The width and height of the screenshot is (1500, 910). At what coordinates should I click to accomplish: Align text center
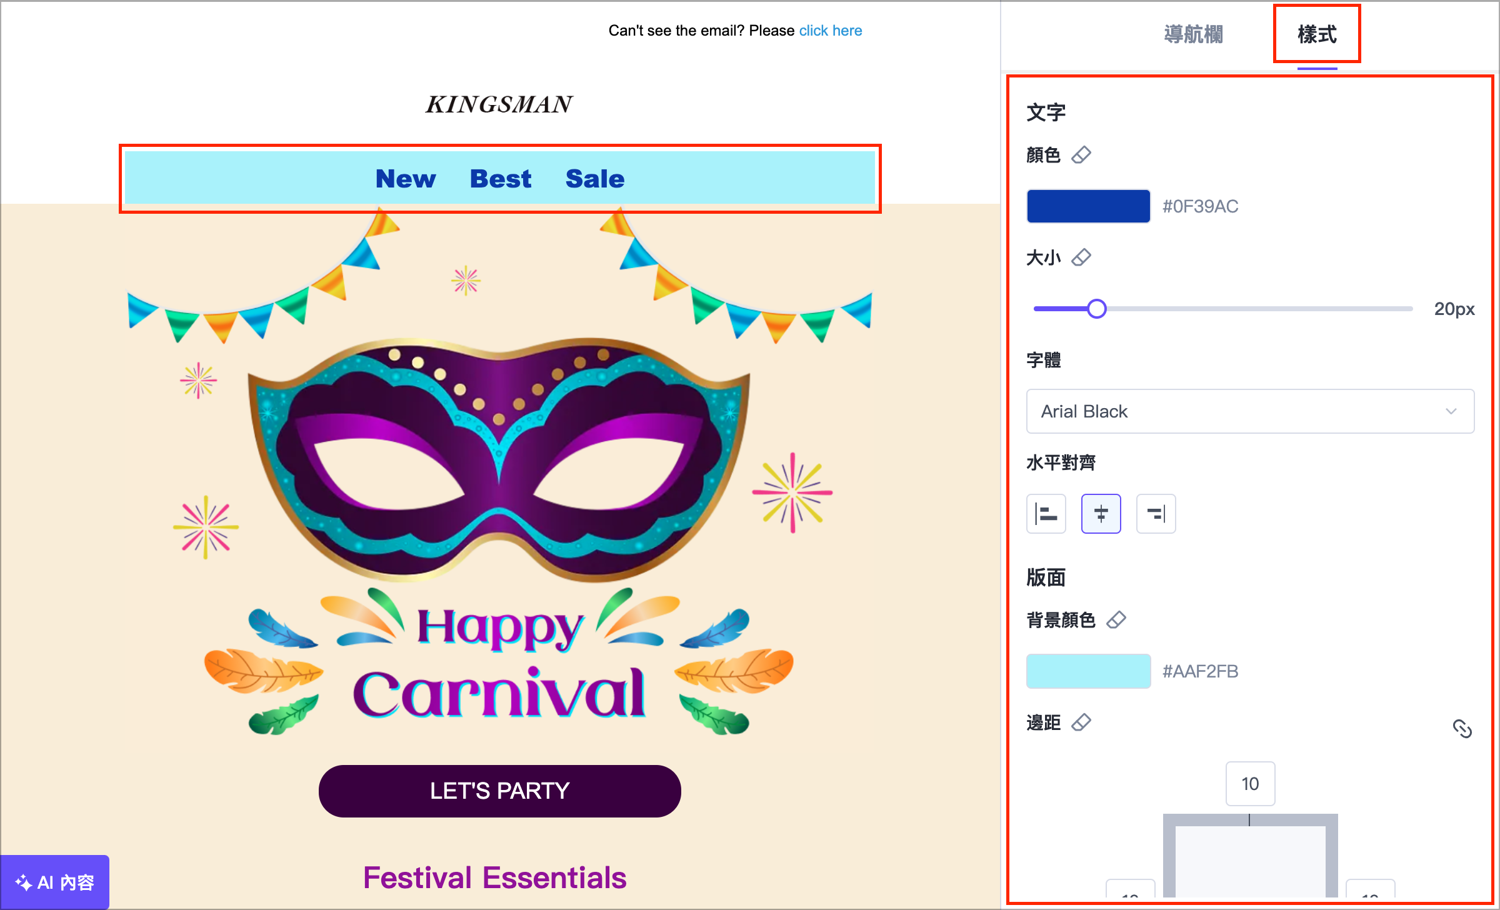click(x=1101, y=514)
